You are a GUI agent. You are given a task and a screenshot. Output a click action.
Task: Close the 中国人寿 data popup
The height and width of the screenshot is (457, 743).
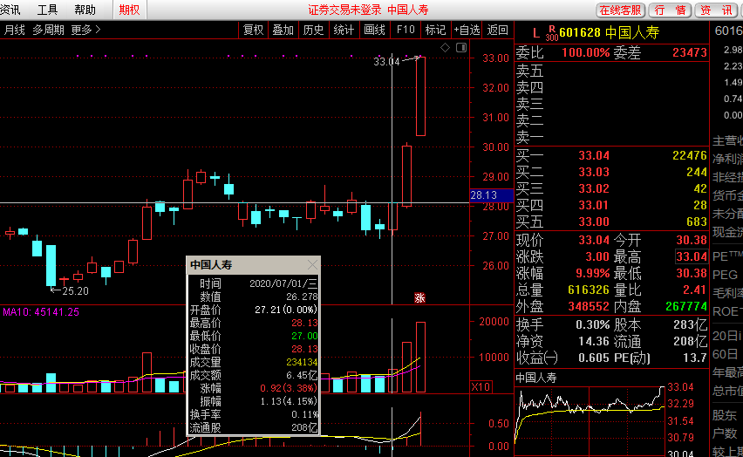(x=312, y=264)
